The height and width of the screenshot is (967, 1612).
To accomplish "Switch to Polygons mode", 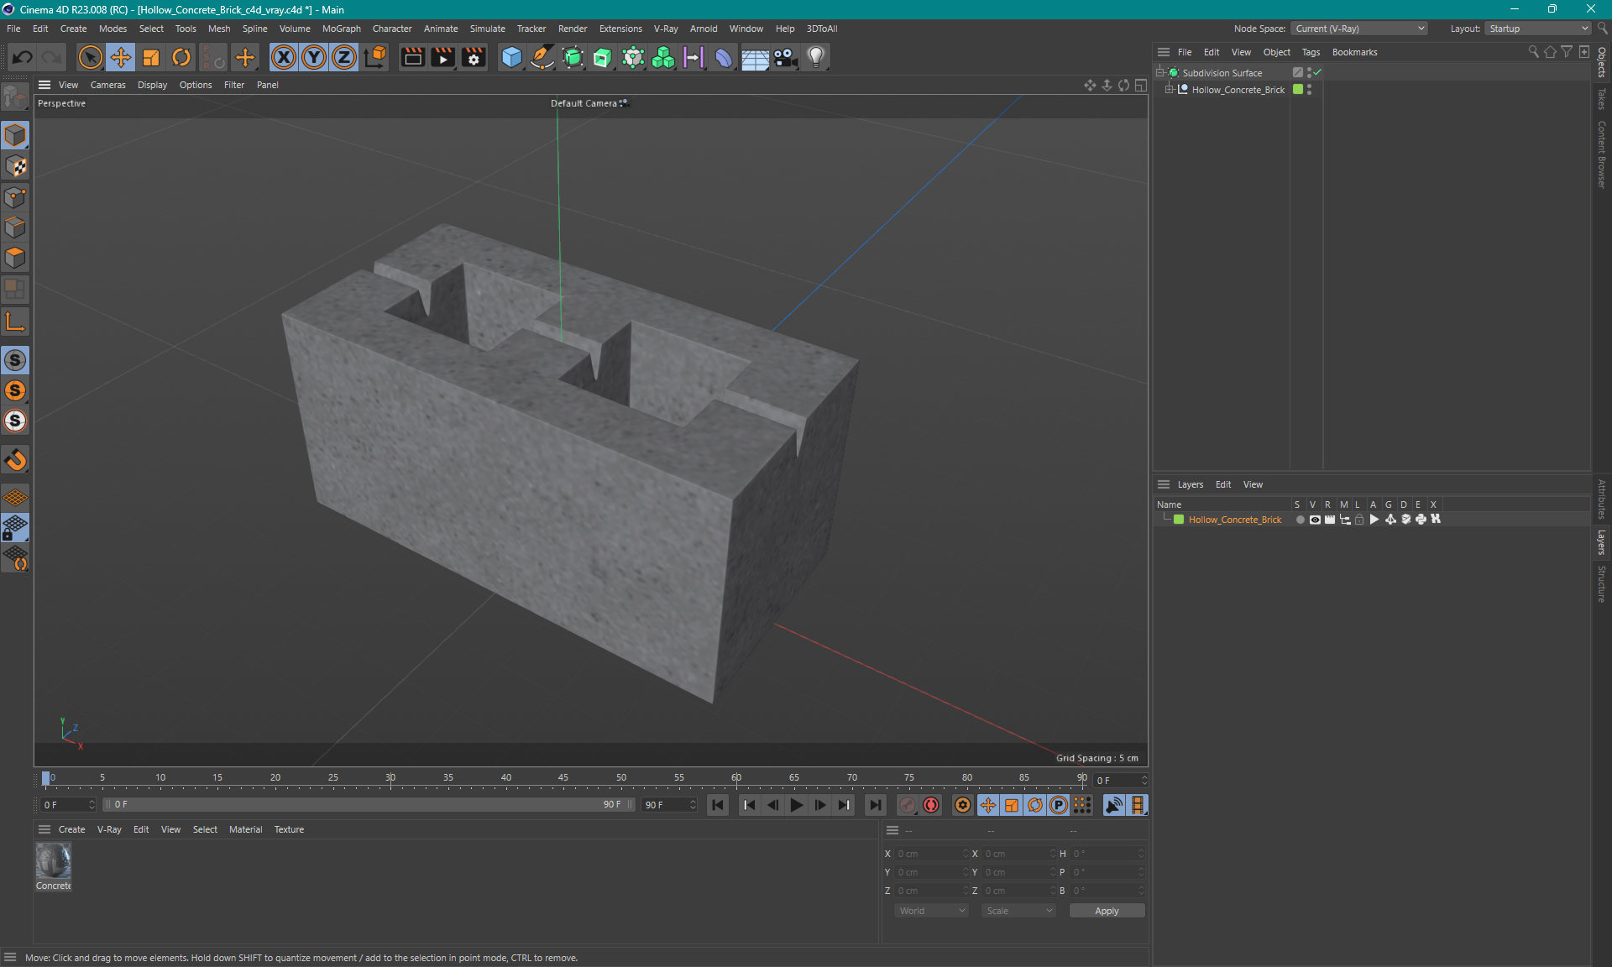I will click(15, 258).
